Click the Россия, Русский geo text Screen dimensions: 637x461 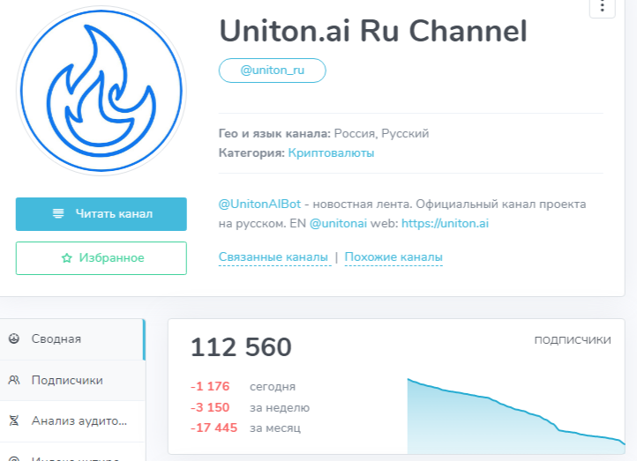[381, 133]
